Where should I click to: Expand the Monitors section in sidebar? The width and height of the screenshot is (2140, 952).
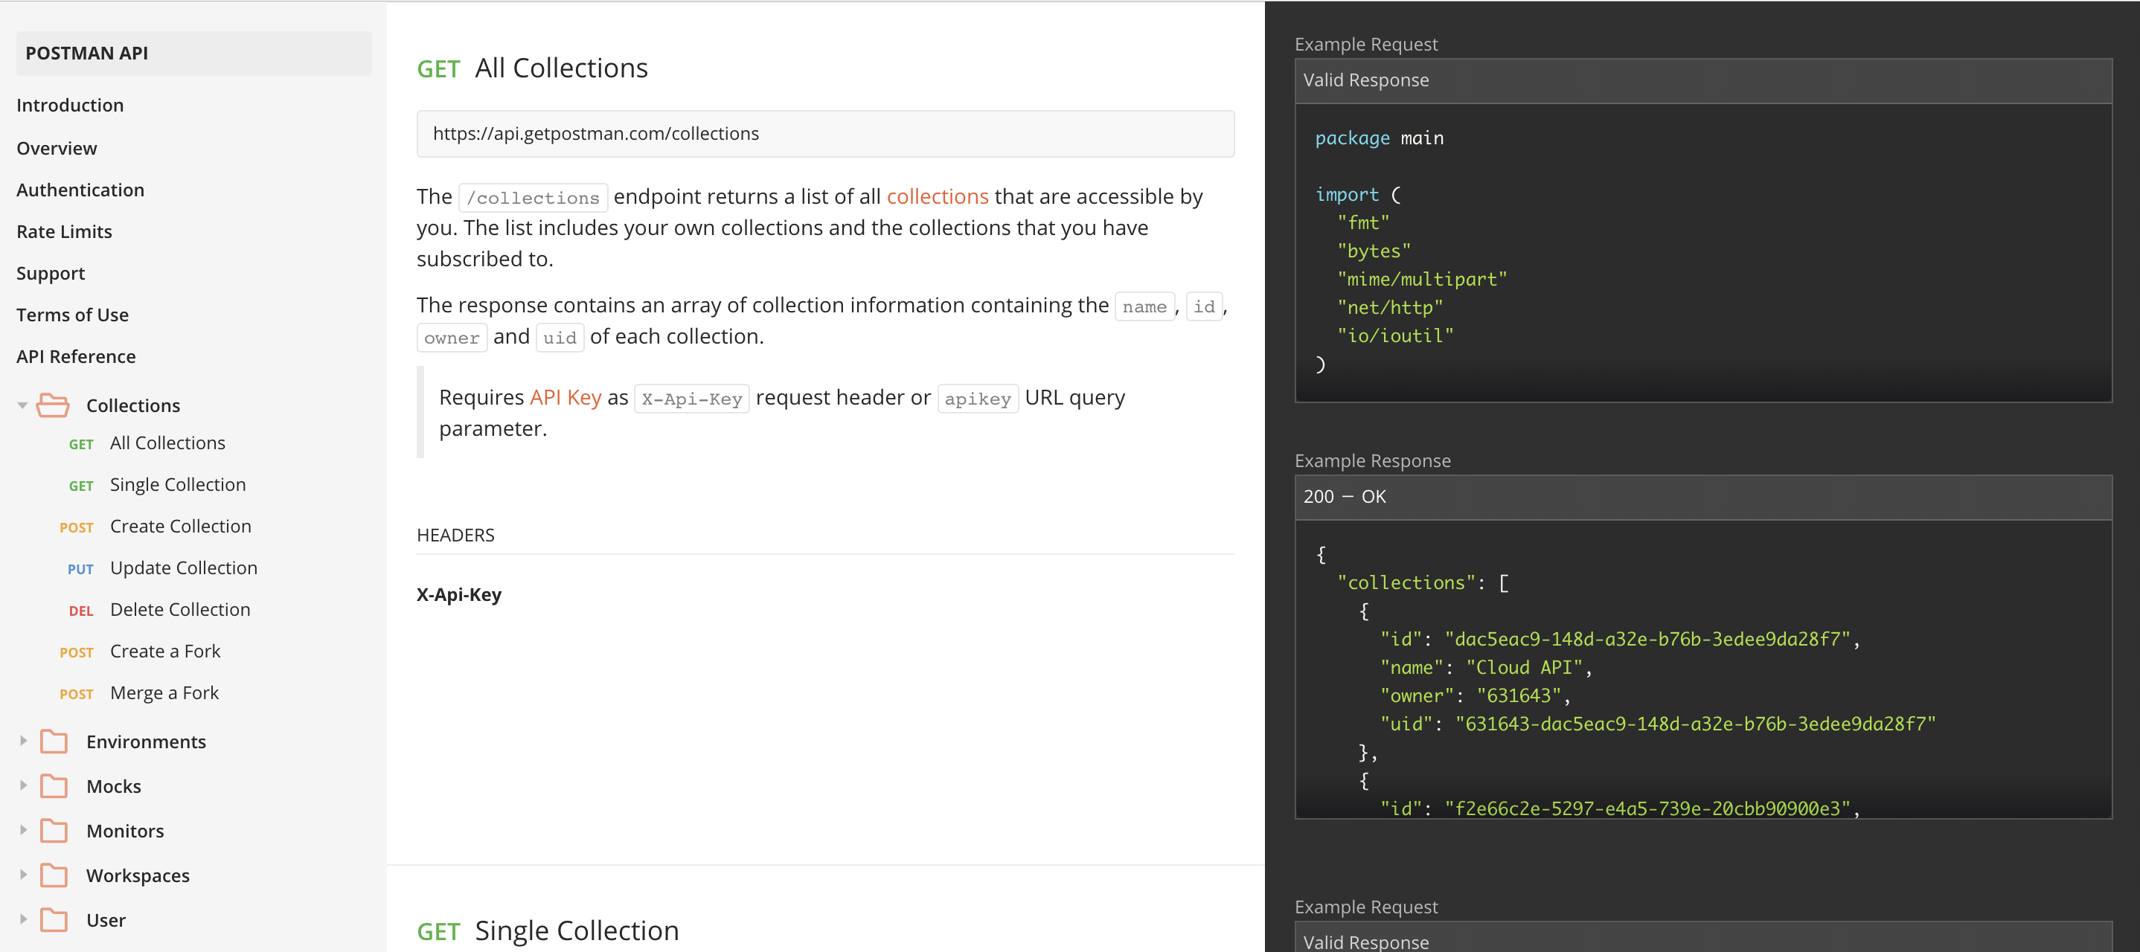pyautogui.click(x=22, y=829)
